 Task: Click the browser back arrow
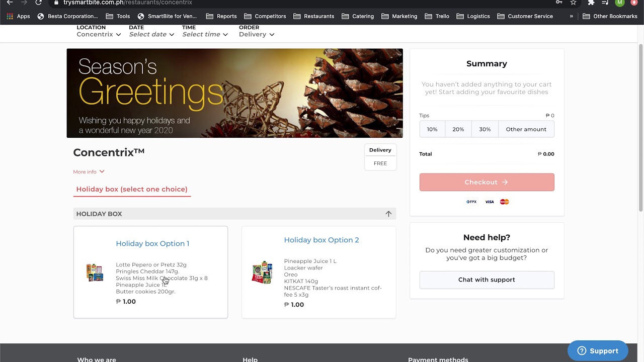click(x=10, y=3)
